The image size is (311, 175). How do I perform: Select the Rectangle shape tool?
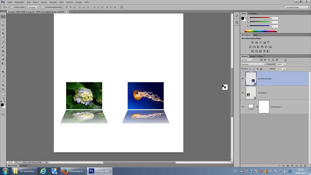pos(3,89)
